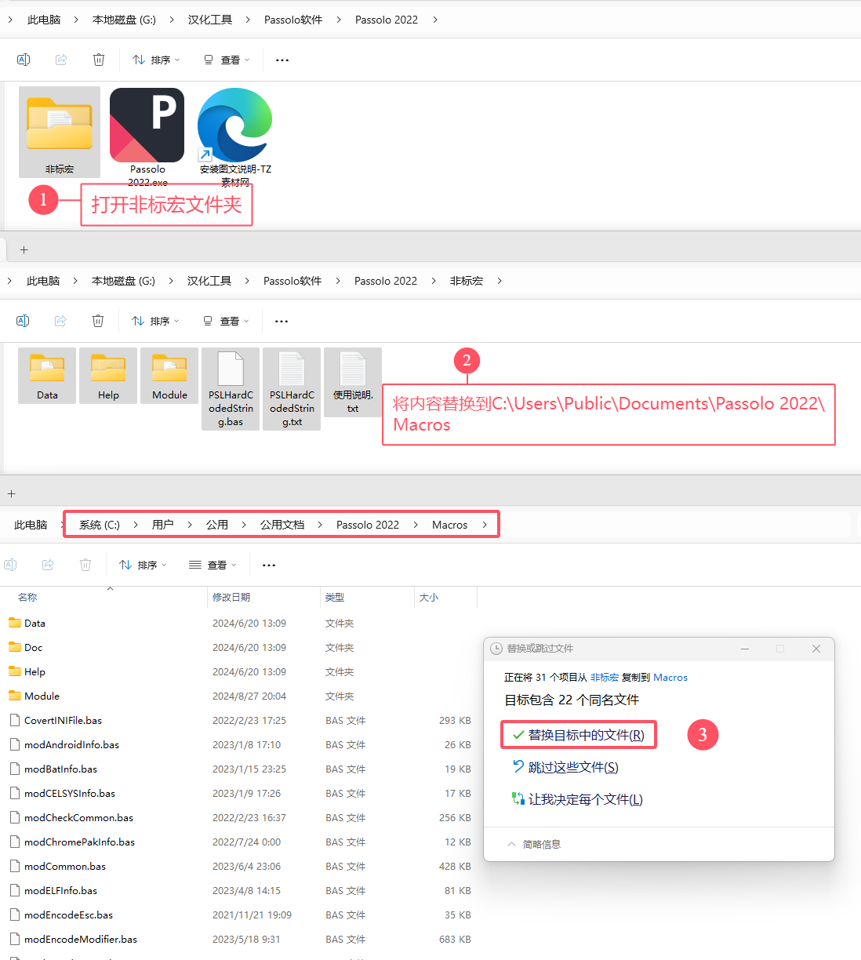This screenshot has width=861, height=960.
Task: Choose 替换目标中的文件(R) option
Action: [x=578, y=735]
